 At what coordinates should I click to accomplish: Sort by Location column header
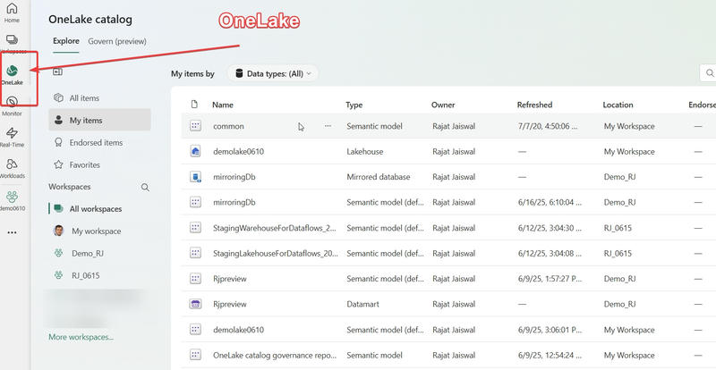pos(618,105)
